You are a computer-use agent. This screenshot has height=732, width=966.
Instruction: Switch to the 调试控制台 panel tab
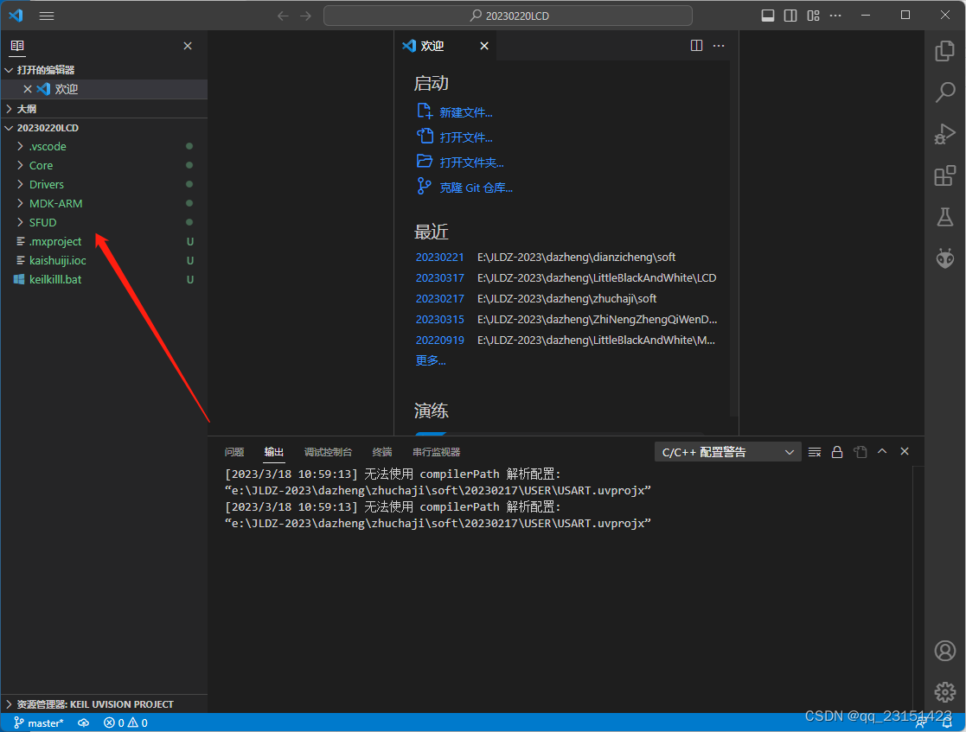329,453
